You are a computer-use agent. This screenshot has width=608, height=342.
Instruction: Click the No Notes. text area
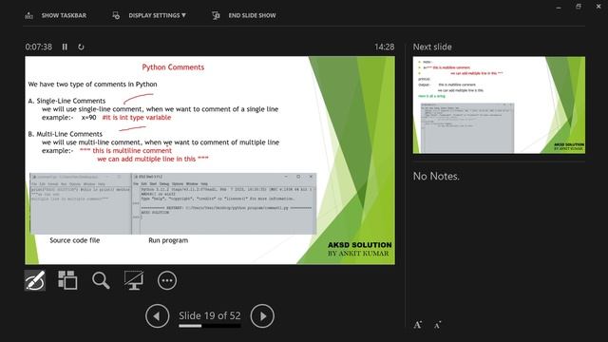pyautogui.click(x=436, y=176)
